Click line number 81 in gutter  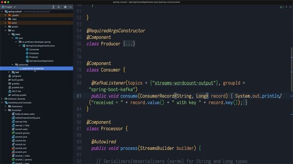point(79,96)
